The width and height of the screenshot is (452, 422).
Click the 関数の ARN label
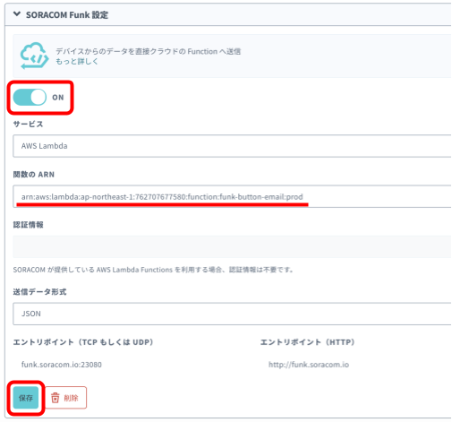[34, 175]
